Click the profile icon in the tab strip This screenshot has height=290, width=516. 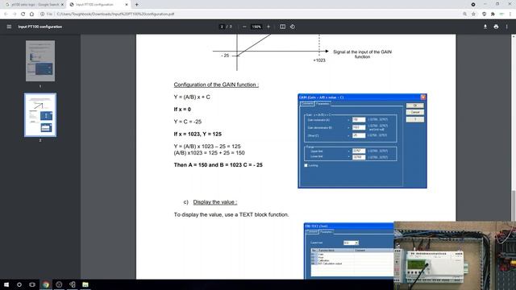point(473,5)
